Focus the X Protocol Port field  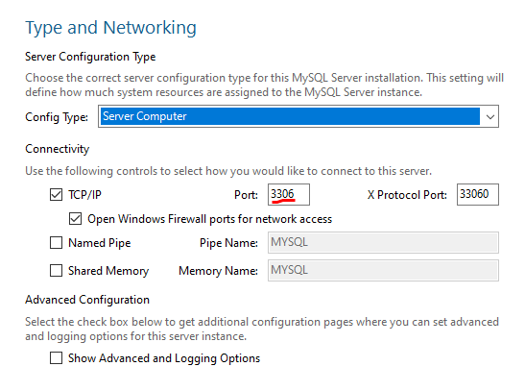pyautogui.click(x=478, y=194)
